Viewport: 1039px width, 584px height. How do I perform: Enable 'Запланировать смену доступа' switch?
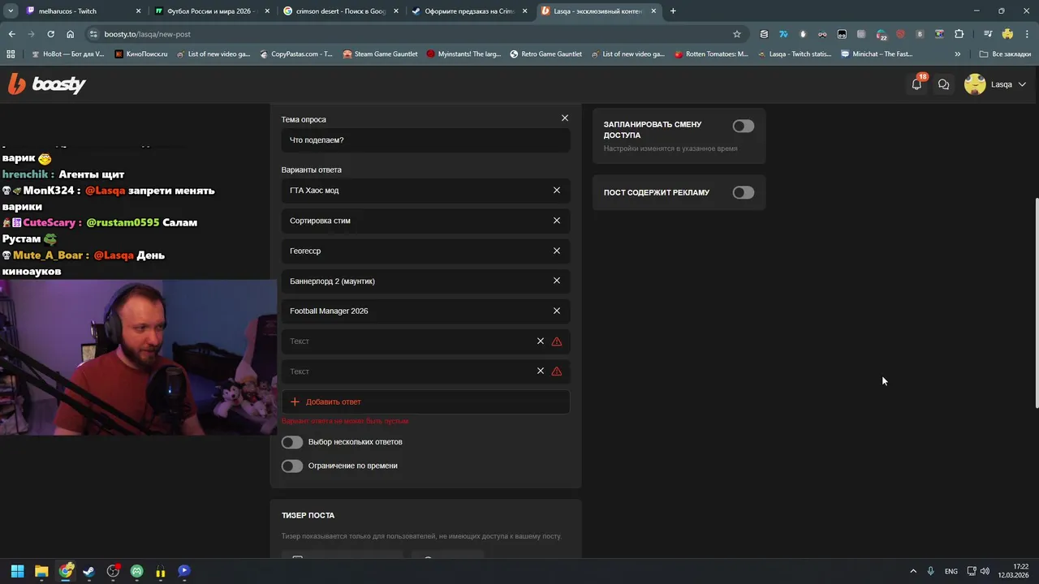744,126
